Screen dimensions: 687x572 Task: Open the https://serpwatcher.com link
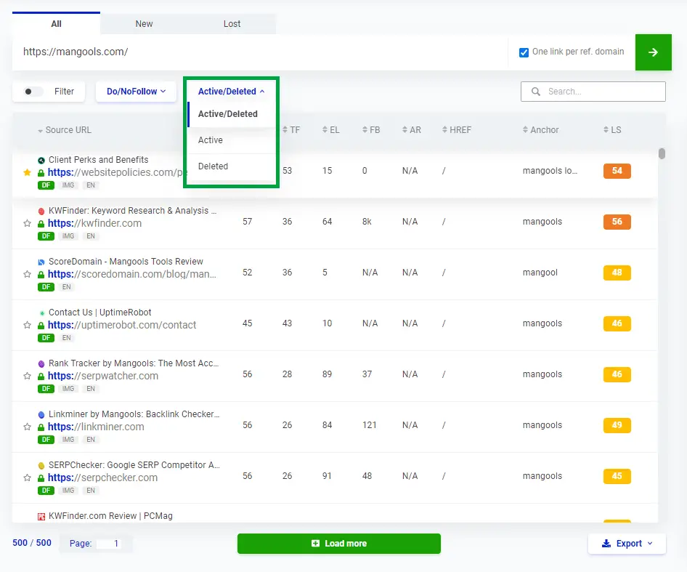[103, 376]
